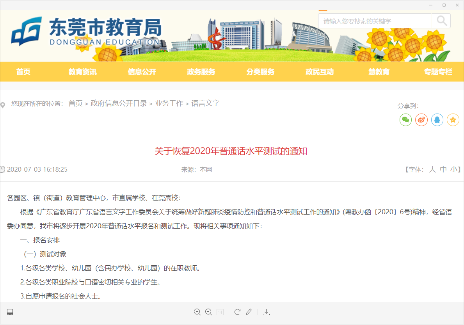Open the 政民互动 navigation menu

pyautogui.click(x=320, y=71)
